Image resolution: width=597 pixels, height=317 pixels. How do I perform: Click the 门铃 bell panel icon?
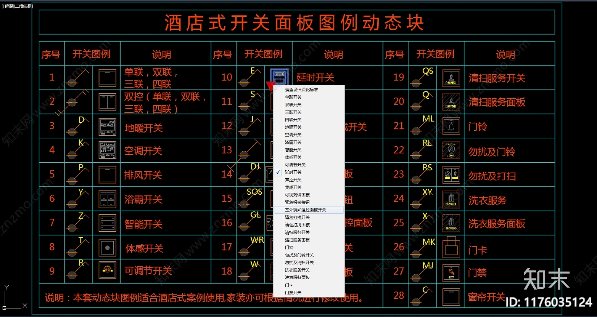(451, 126)
